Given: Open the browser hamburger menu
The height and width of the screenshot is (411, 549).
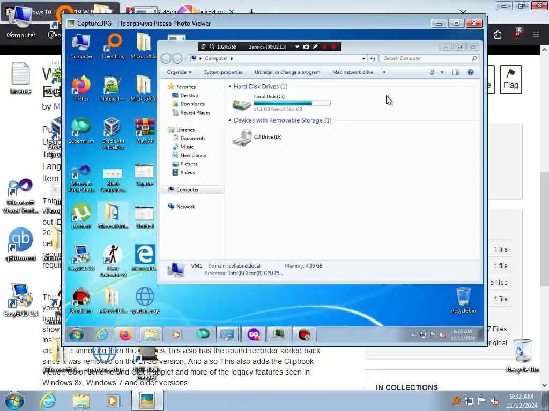Looking at the screenshot, I should [x=536, y=34].
